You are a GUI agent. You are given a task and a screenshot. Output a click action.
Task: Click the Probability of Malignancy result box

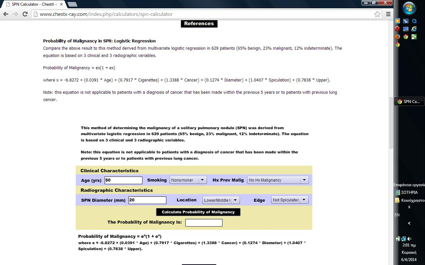tap(204, 223)
